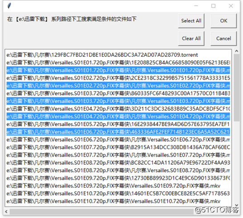Select the S01E03 row with 860335FC6F48293 hash
Screen dimensions: 243x218
tap(118, 93)
